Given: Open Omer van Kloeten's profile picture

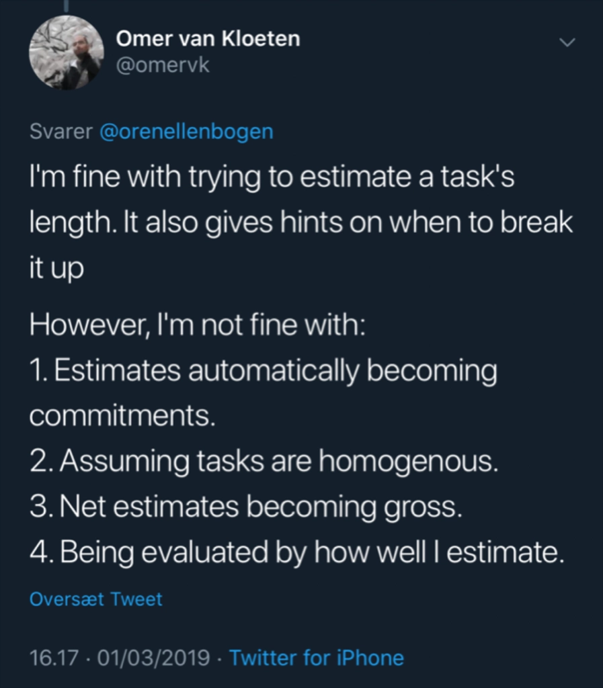Looking at the screenshot, I should [67, 52].
